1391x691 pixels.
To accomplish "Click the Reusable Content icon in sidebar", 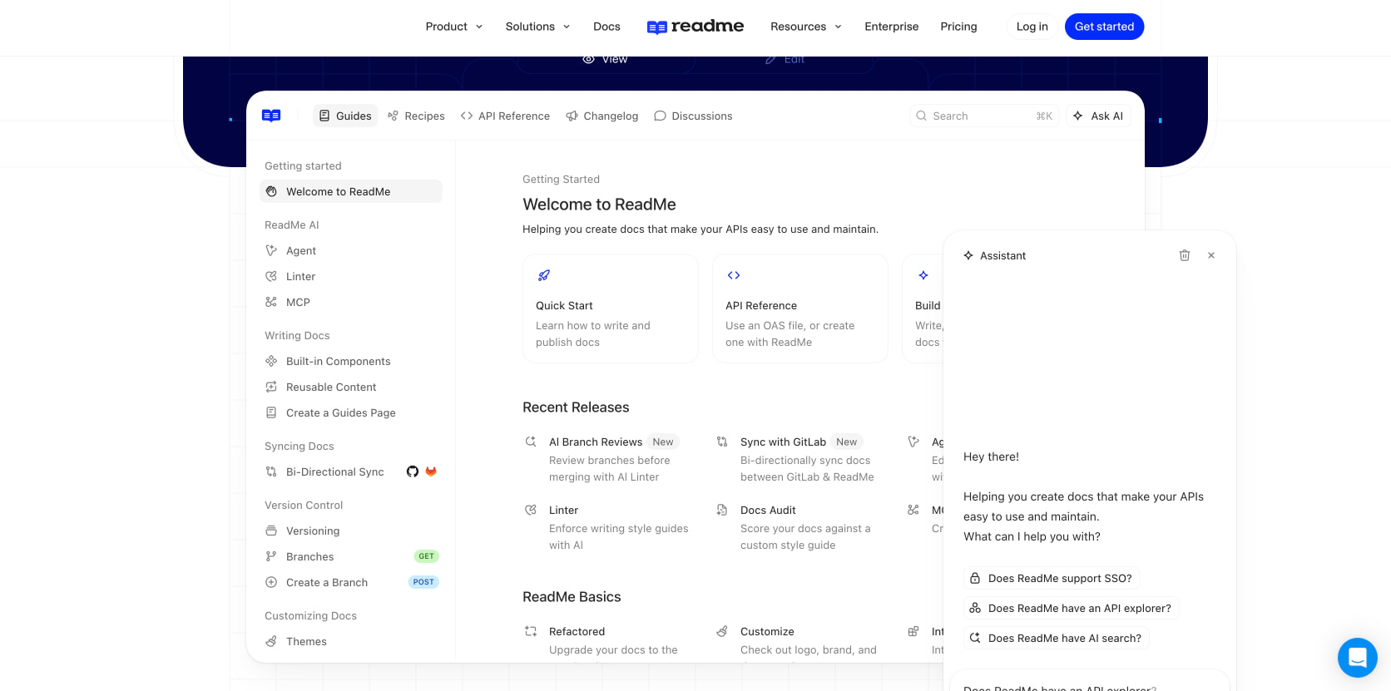I will pyautogui.click(x=271, y=387).
